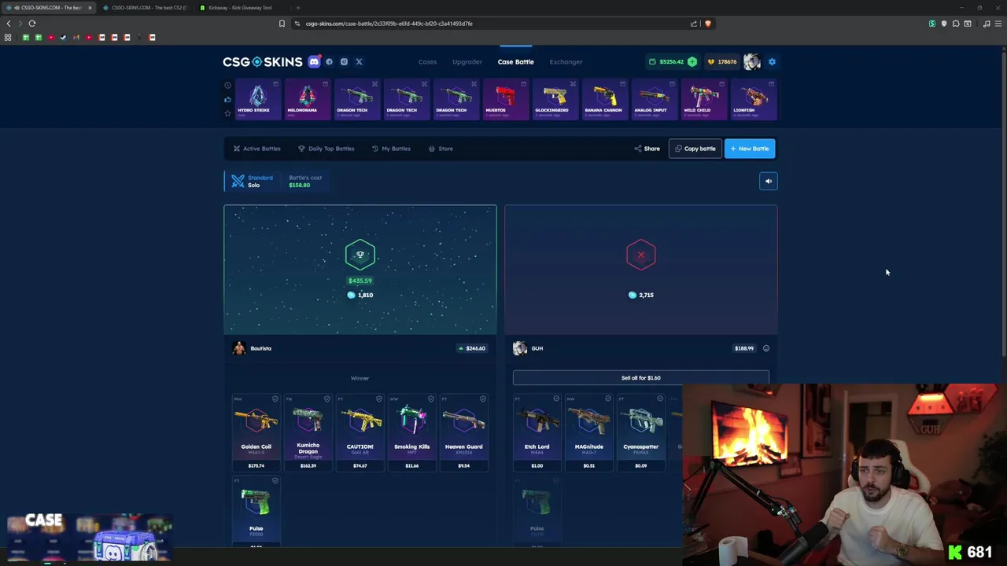
Task: Click the shield icon on Heaven Guard card
Action: tap(483, 399)
